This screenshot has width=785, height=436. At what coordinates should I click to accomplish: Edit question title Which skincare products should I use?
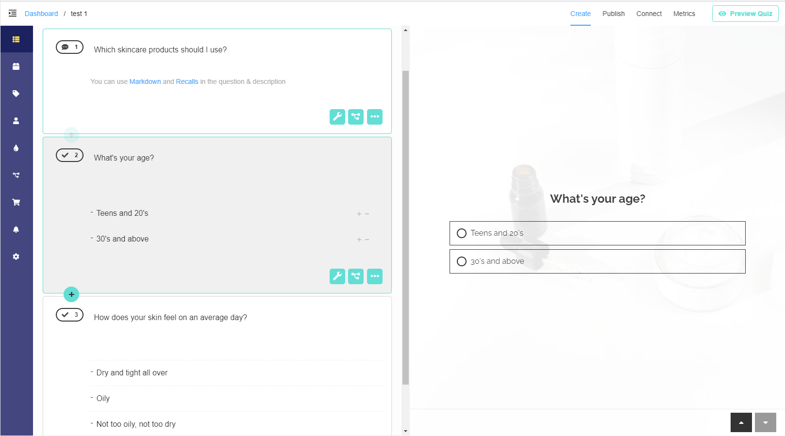tap(160, 49)
